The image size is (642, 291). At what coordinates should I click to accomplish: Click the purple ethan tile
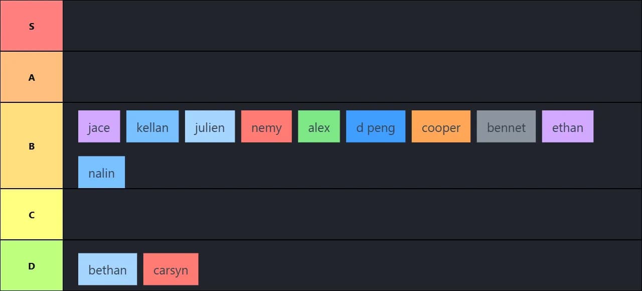(568, 126)
